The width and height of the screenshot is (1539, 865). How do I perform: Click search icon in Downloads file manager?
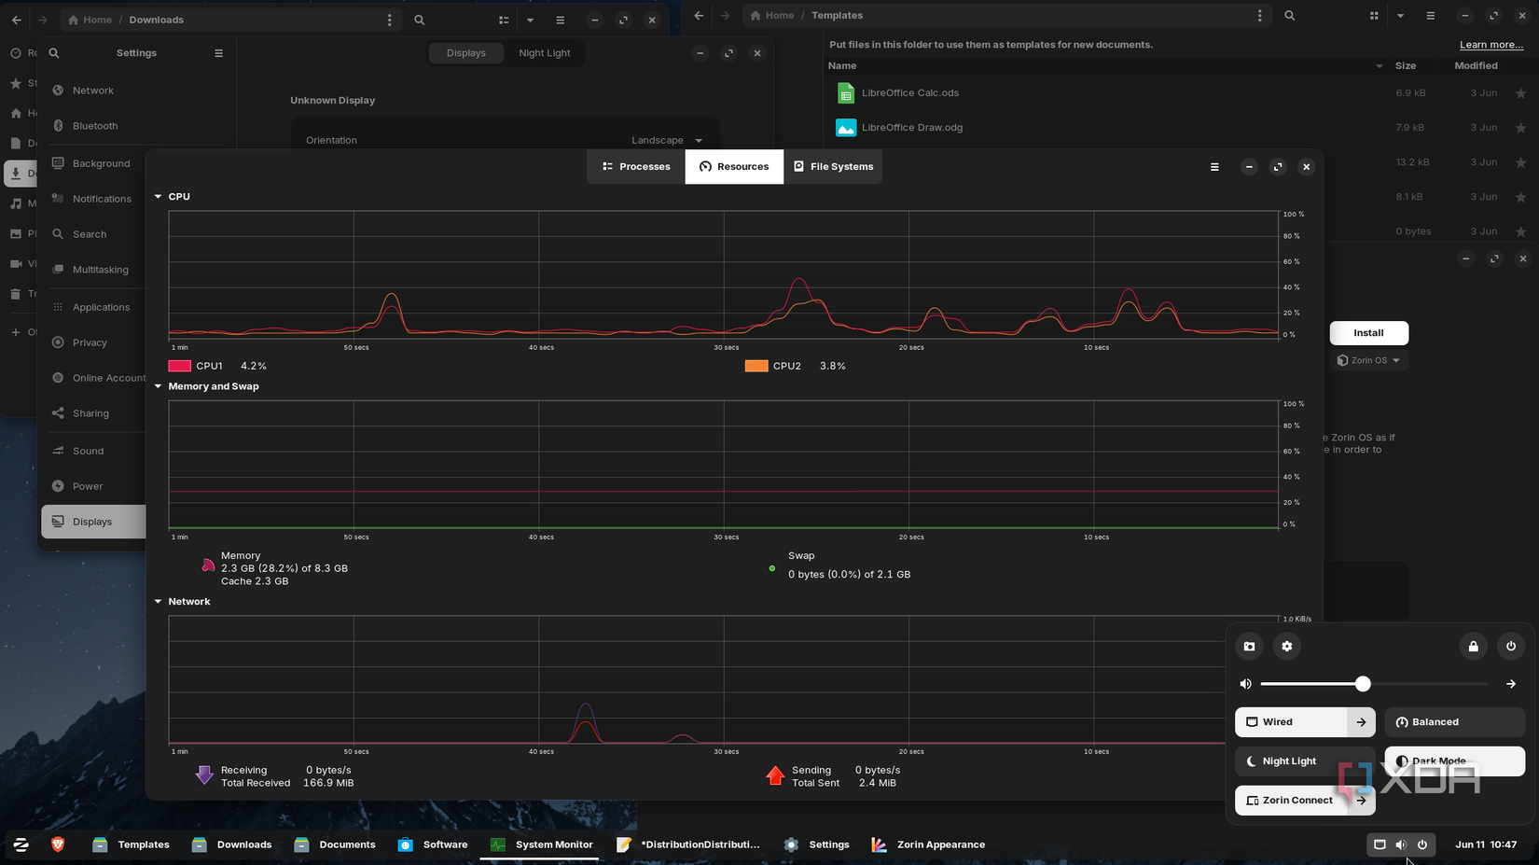(420, 20)
